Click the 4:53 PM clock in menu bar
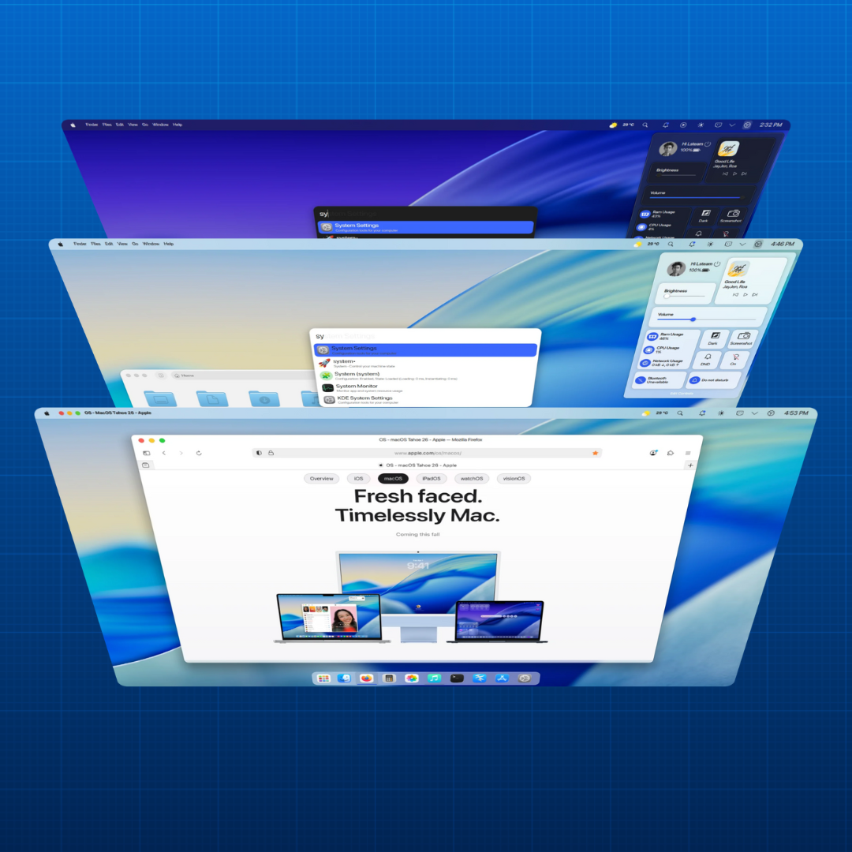 (796, 413)
